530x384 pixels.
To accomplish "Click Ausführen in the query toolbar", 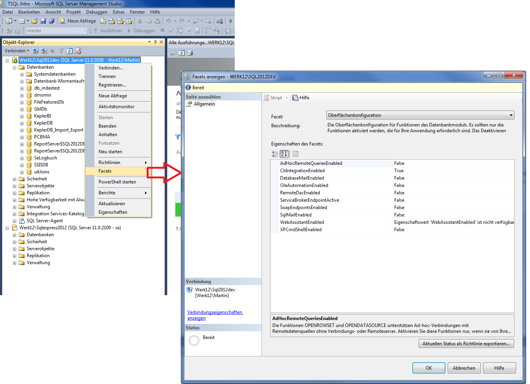I will 107,31.
